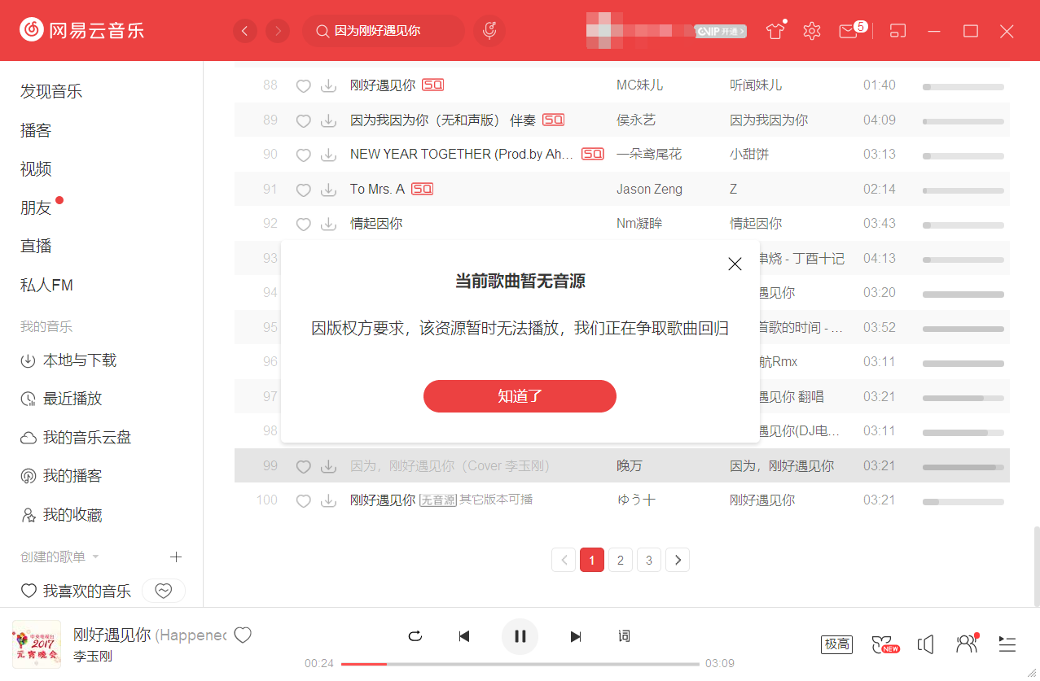Open 直播 in the sidebar
Image resolution: width=1040 pixels, height=681 pixels.
(36, 246)
